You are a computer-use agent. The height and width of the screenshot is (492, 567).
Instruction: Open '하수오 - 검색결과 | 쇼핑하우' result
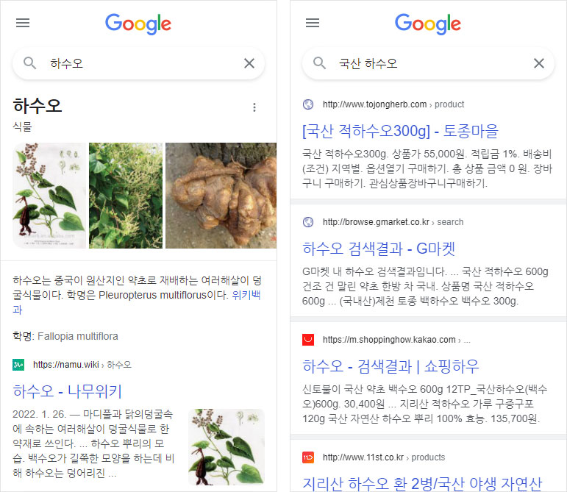[391, 366]
